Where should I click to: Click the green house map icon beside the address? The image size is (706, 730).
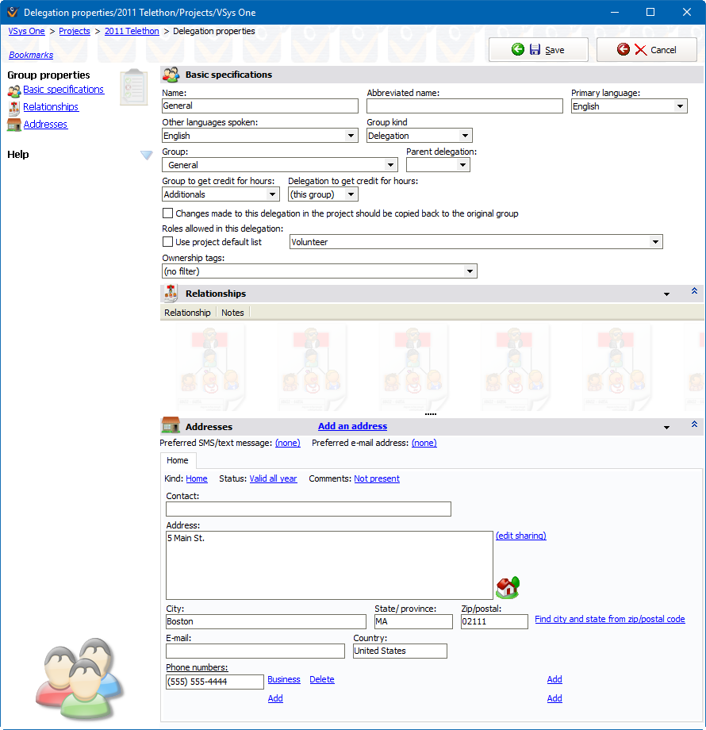507,587
